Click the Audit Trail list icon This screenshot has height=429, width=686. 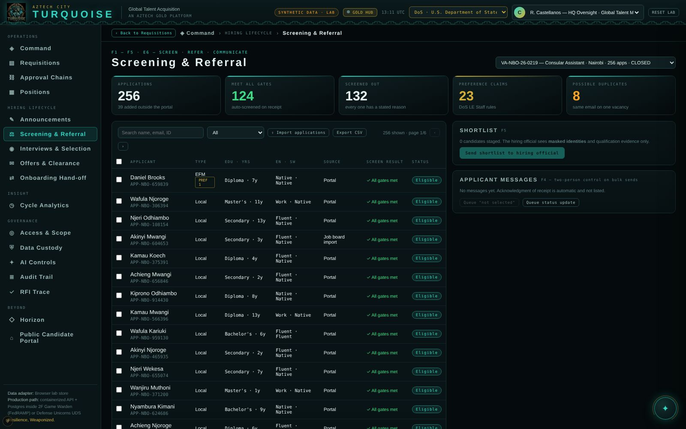pyautogui.click(x=12, y=277)
